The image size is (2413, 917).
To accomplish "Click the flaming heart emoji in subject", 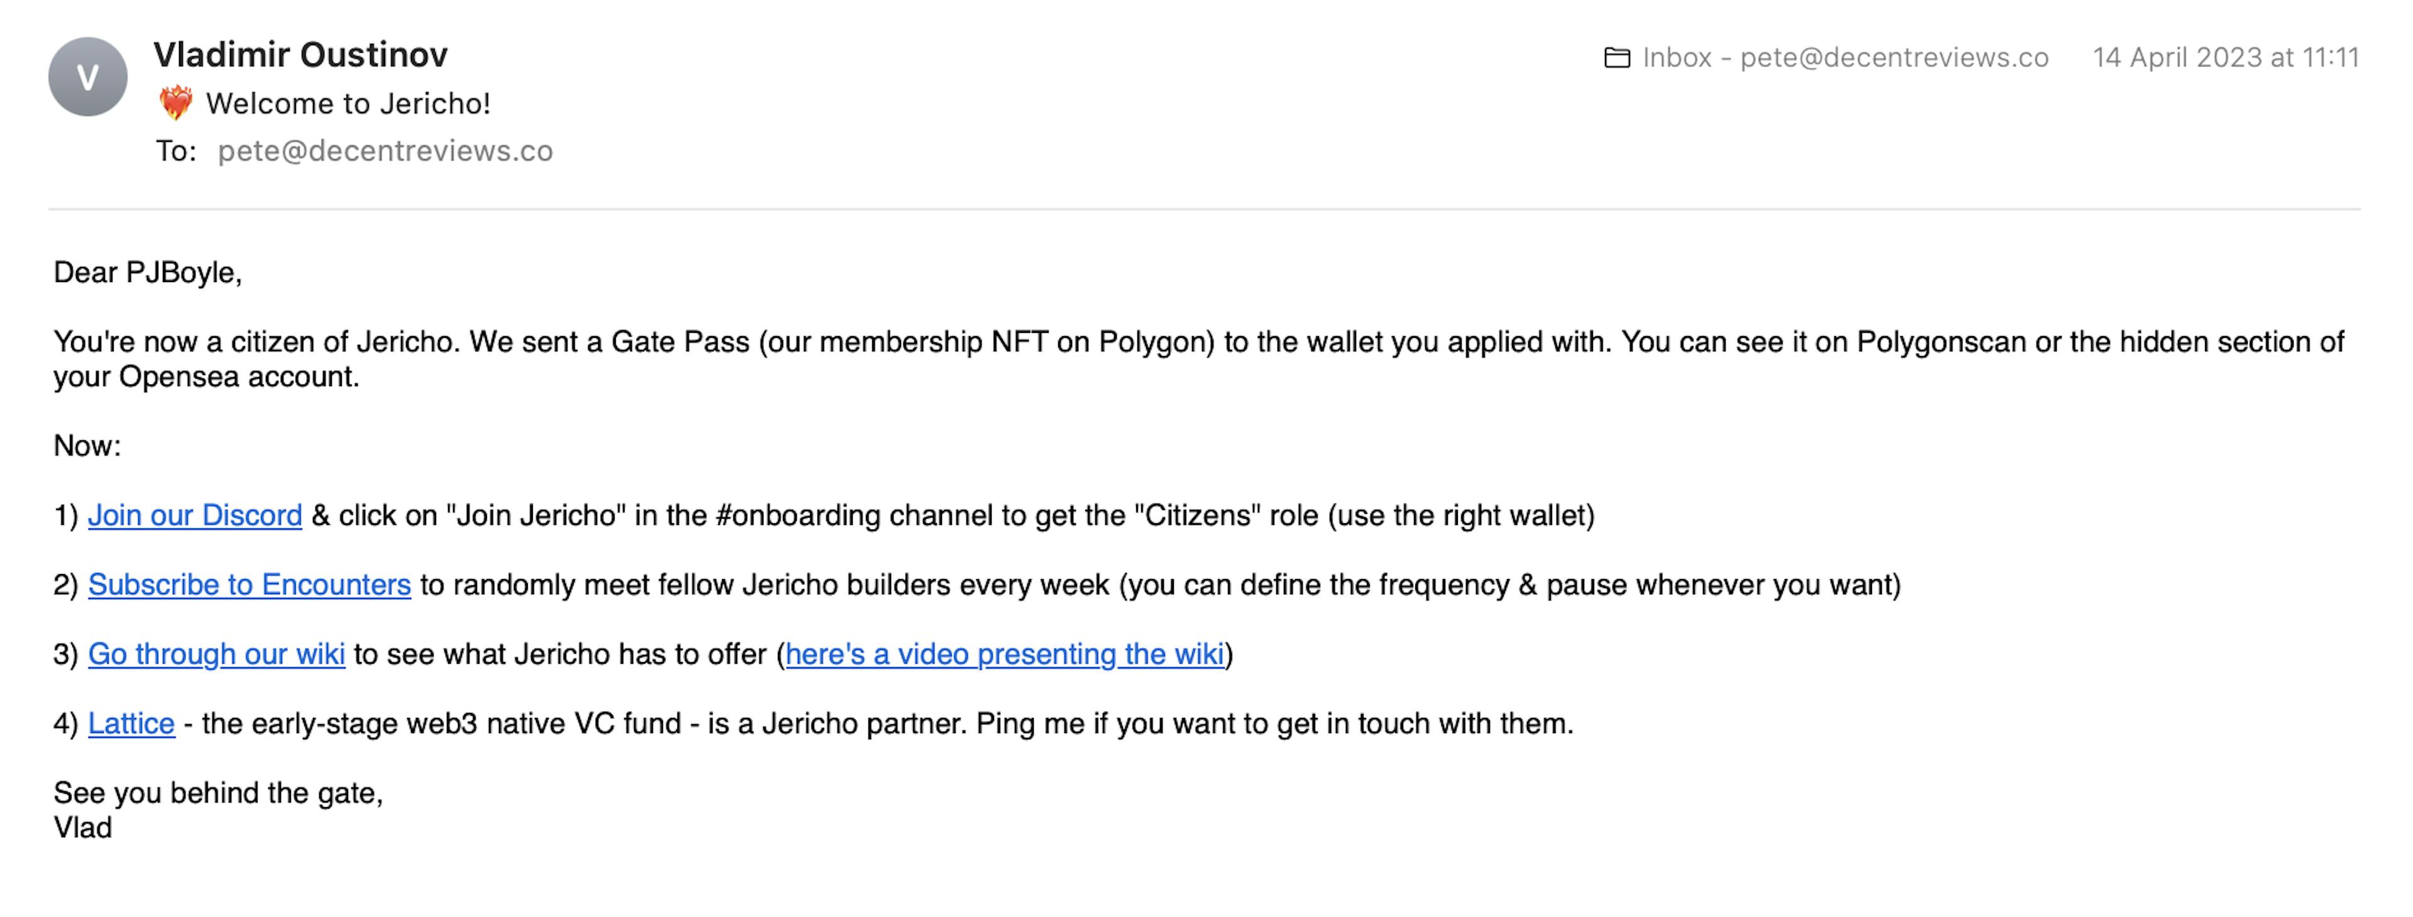I will coord(175,103).
